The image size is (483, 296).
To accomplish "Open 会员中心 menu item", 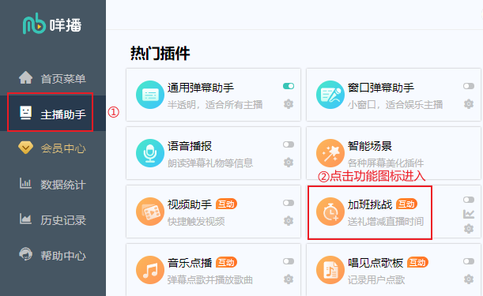I will 63,148.
